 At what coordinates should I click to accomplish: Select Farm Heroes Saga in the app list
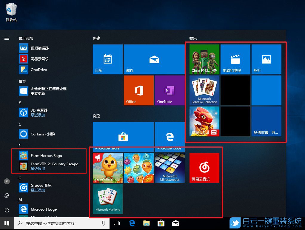46,155
